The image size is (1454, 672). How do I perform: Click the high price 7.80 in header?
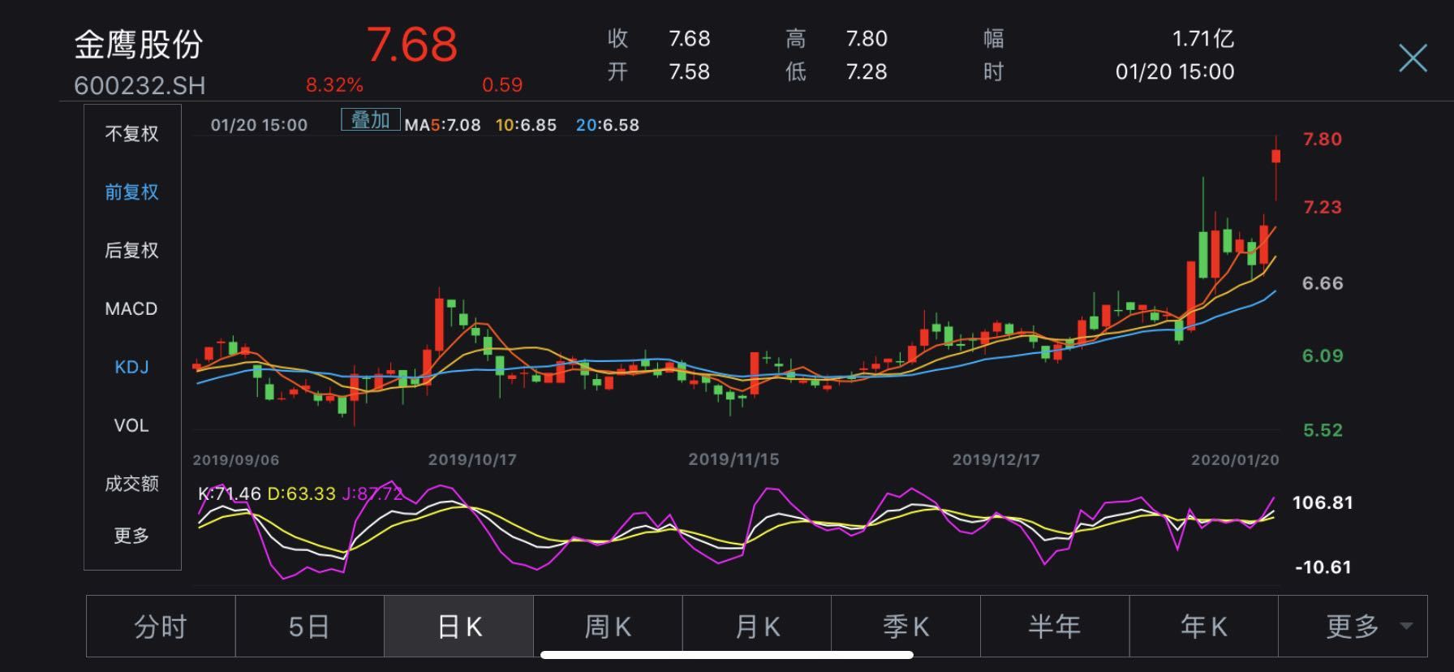(x=867, y=39)
